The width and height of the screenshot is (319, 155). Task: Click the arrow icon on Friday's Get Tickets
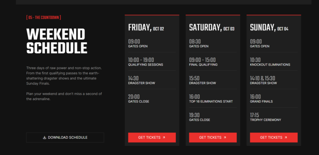click(164, 138)
